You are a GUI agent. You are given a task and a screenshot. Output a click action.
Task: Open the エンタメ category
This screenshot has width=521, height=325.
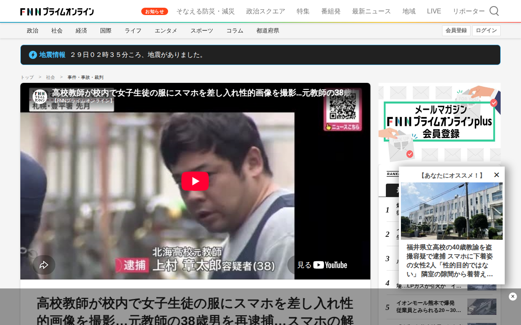point(166,30)
